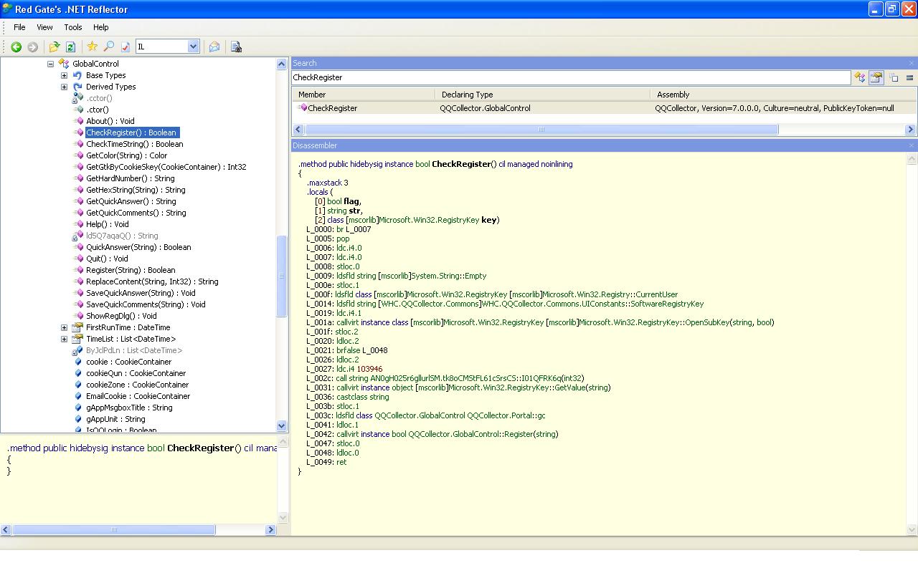Select About() : Void method
918x573 pixels.
pos(110,121)
